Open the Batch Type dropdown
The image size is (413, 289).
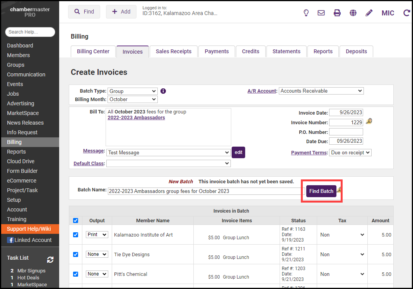132,91
